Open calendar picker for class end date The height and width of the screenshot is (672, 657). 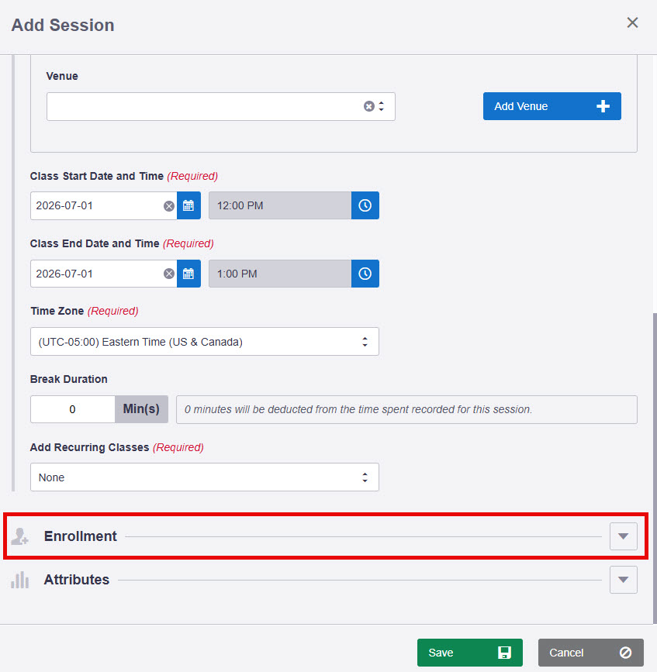[x=188, y=274]
